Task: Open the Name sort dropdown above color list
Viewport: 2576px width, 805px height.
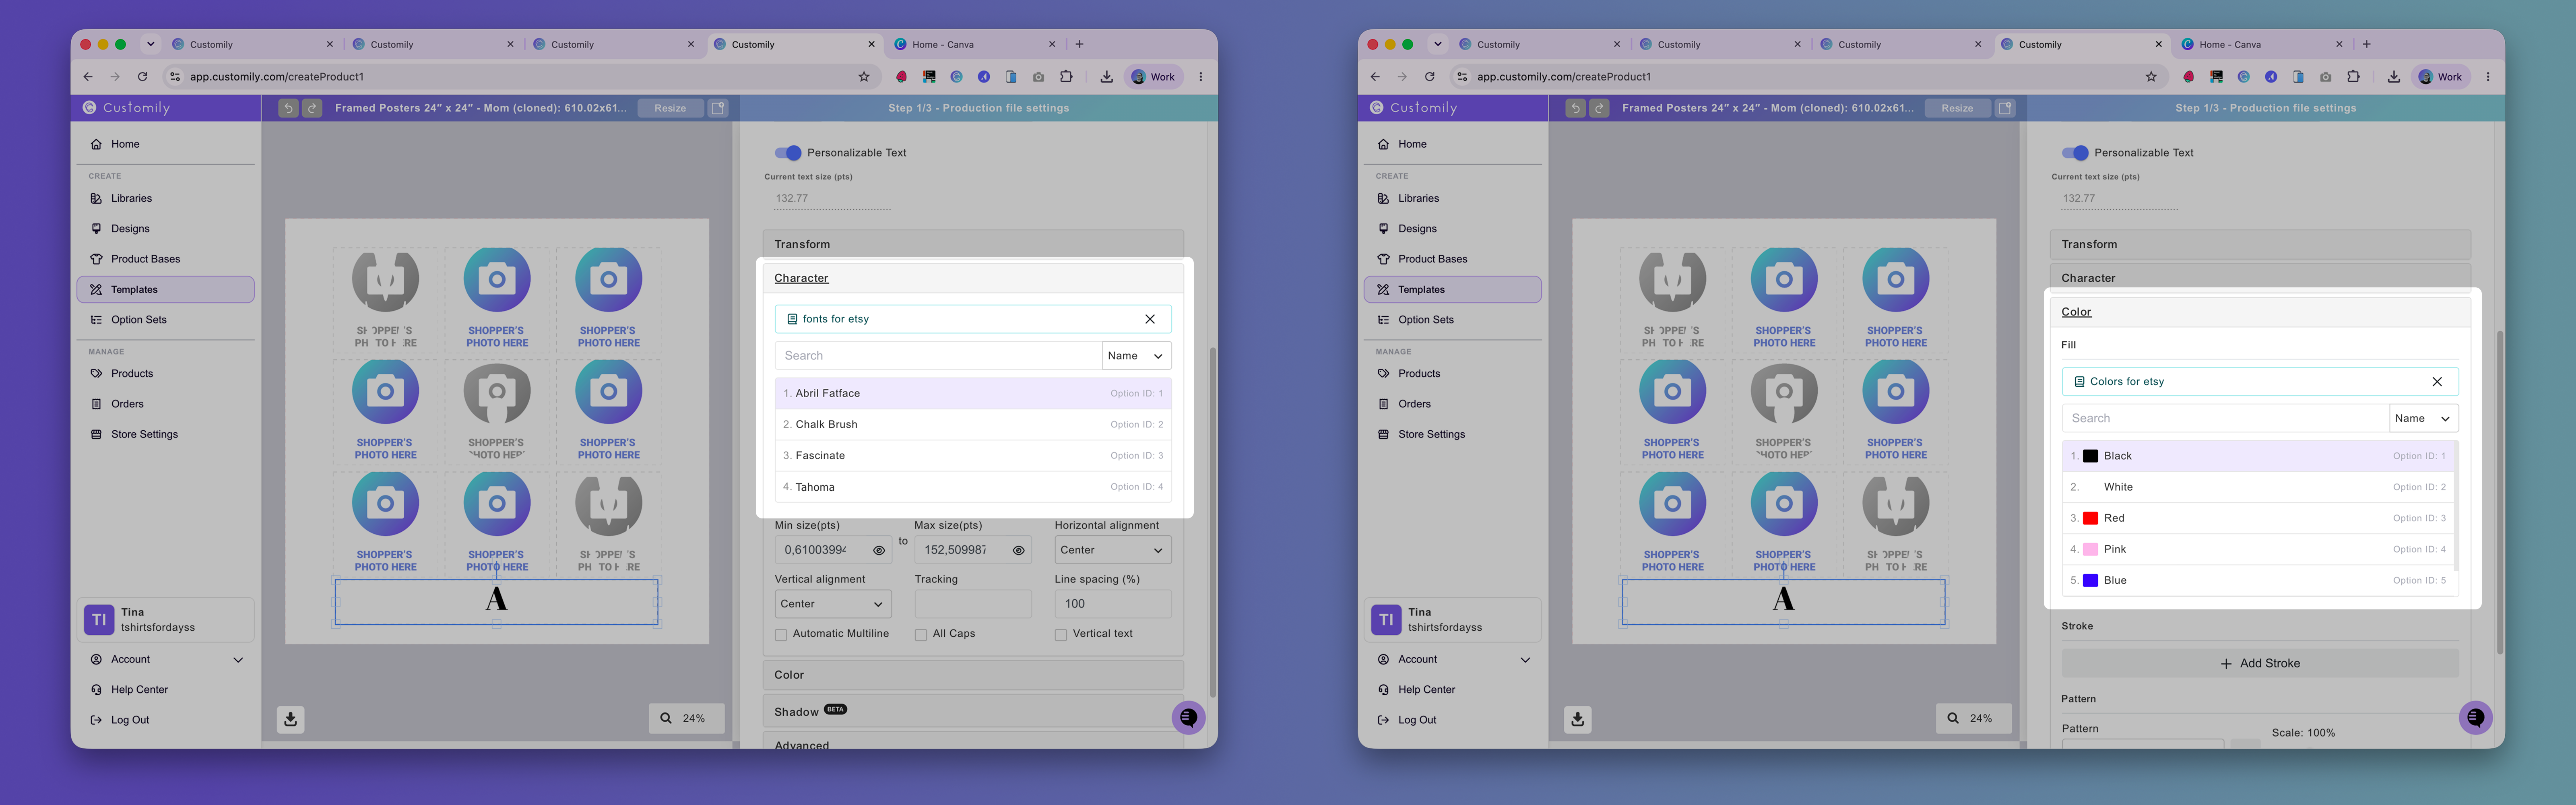Action: [2423, 419]
